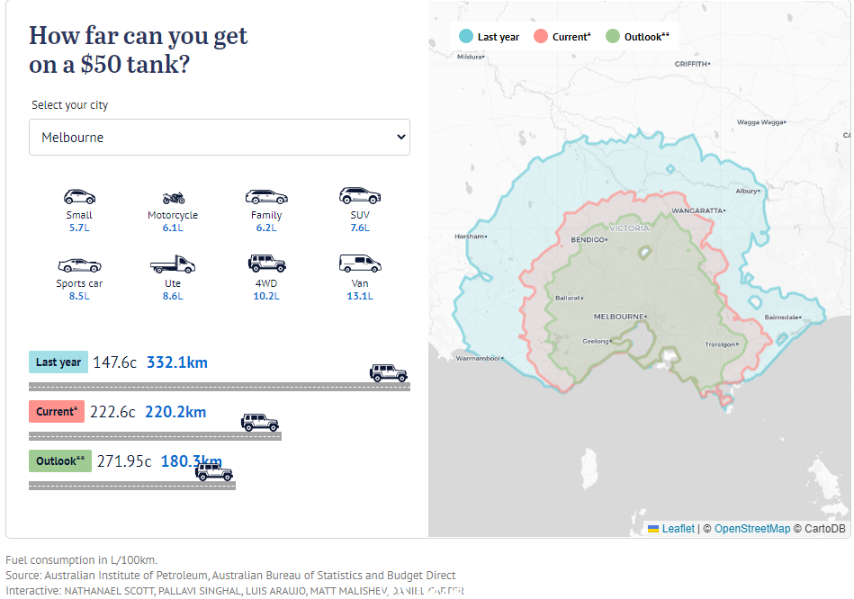Click Melbourne label on the map
Viewport: 854px width, 599px height.
click(x=619, y=317)
